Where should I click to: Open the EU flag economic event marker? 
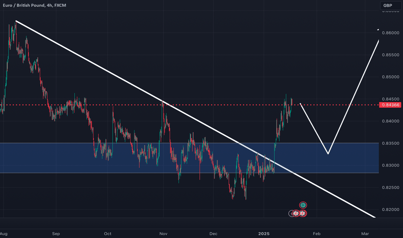pos(303,205)
